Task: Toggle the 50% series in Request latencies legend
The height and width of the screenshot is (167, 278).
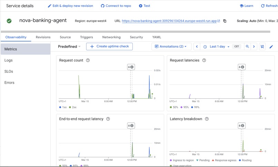Action: [x=174, y=107]
